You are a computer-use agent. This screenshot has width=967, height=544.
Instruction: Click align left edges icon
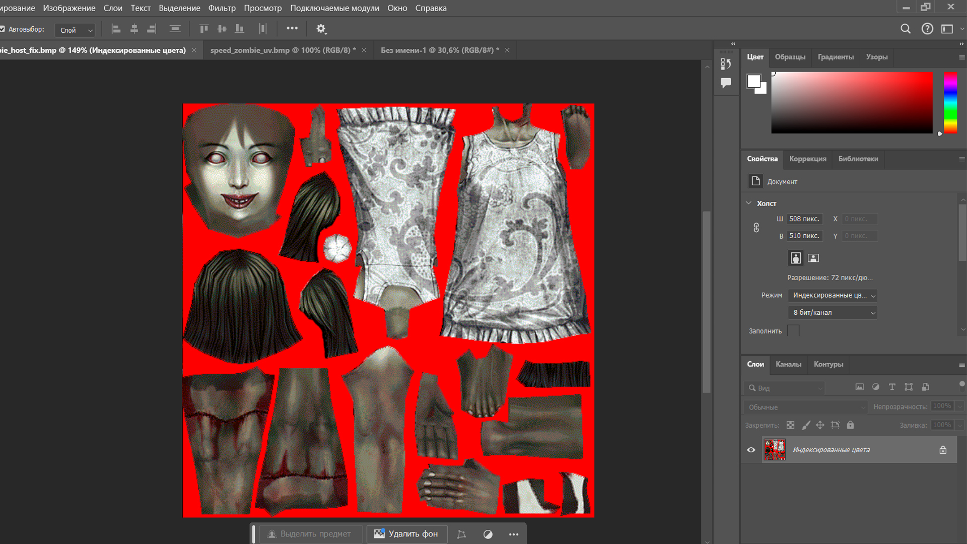tap(116, 29)
